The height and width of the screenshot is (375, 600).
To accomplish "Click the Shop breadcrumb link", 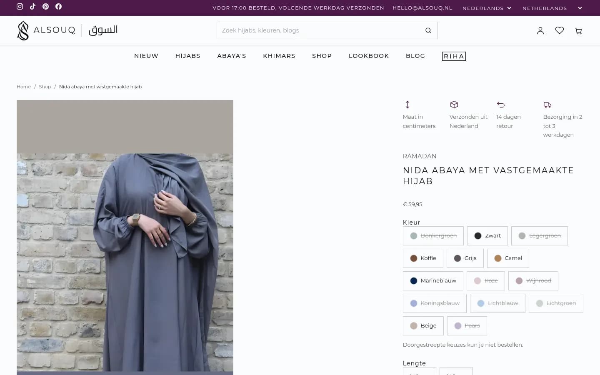I will [x=45, y=87].
